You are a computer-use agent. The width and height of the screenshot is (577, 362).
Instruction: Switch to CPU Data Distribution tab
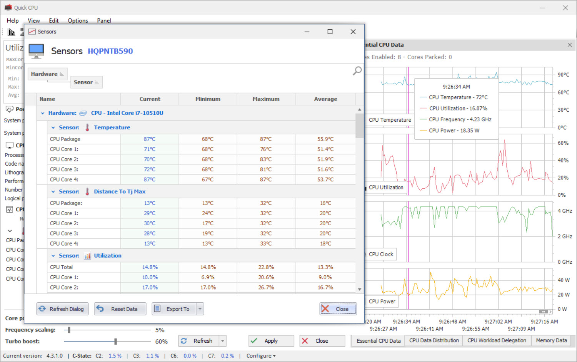[x=434, y=340]
